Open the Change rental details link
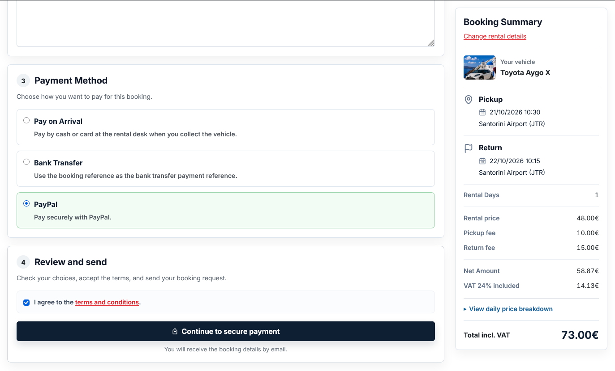The height and width of the screenshot is (371, 615). pyautogui.click(x=495, y=36)
